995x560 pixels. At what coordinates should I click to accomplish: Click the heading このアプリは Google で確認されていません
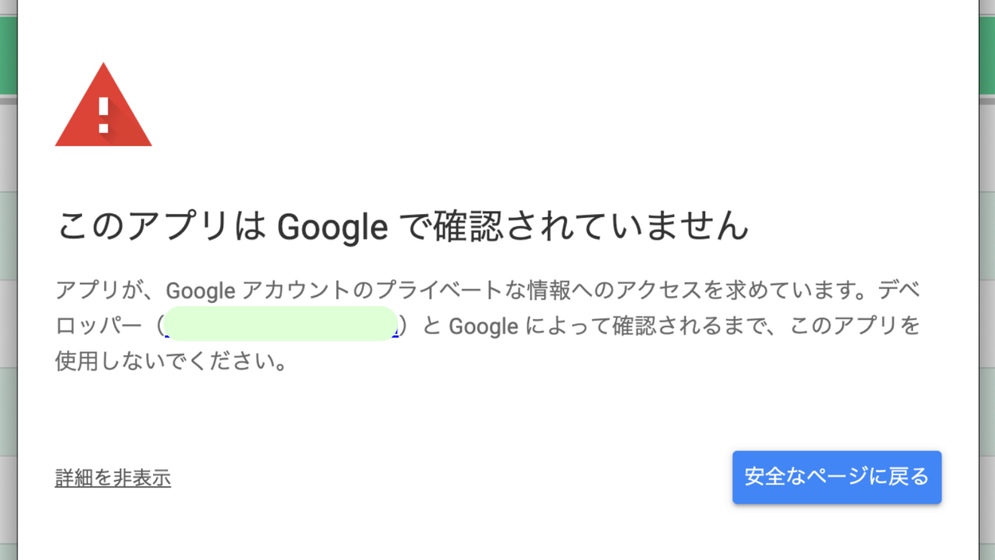tap(403, 225)
